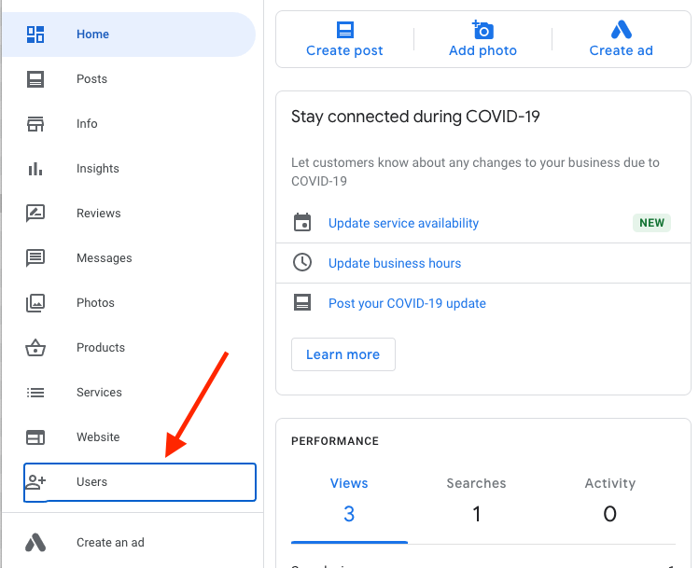Select Users in the sidebar
Viewport: 699px width, 568px height.
click(140, 482)
